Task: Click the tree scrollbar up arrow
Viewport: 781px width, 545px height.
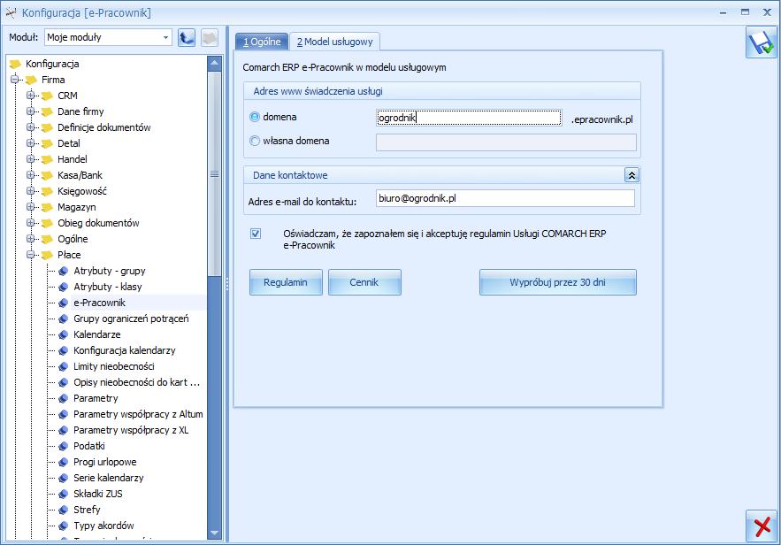Action: click(215, 63)
